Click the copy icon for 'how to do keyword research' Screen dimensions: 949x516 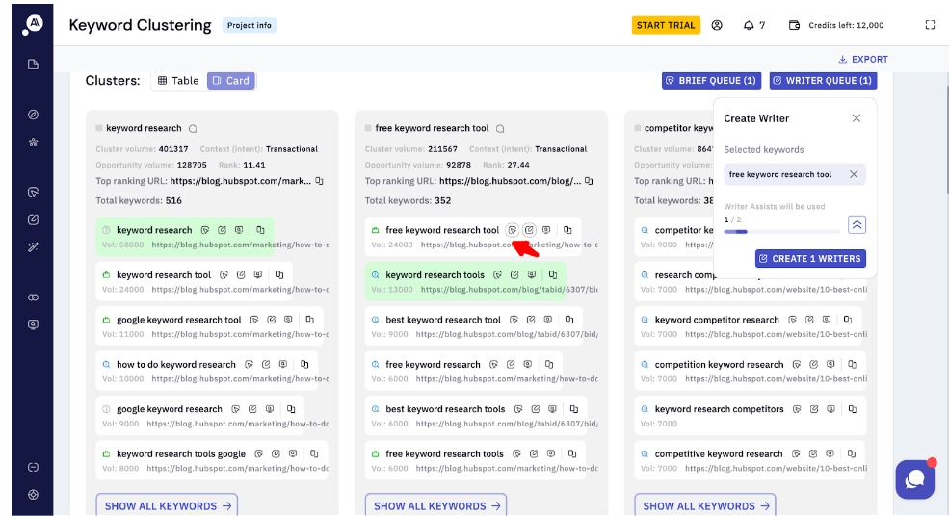tap(304, 364)
